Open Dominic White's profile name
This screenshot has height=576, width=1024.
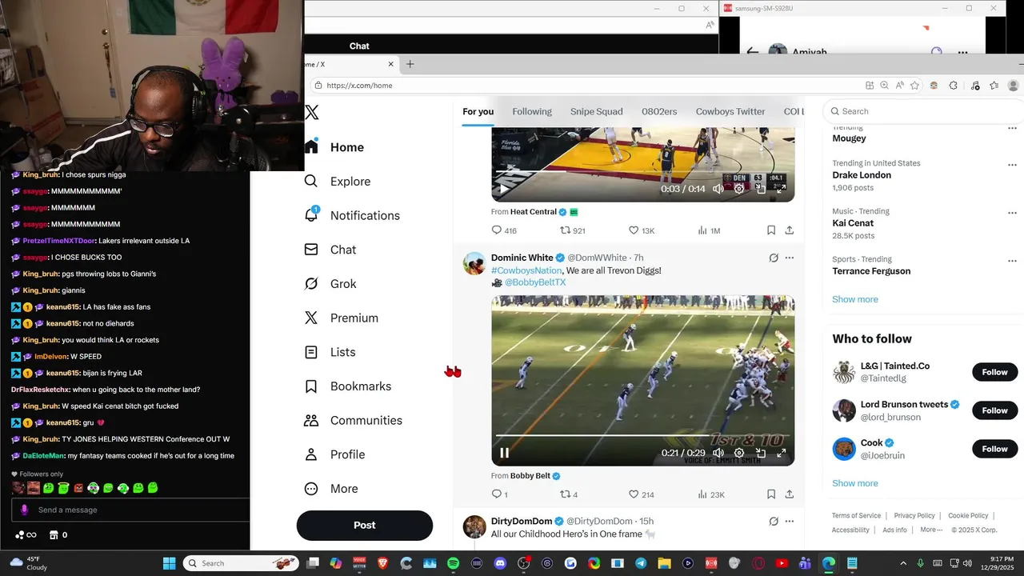pos(522,258)
